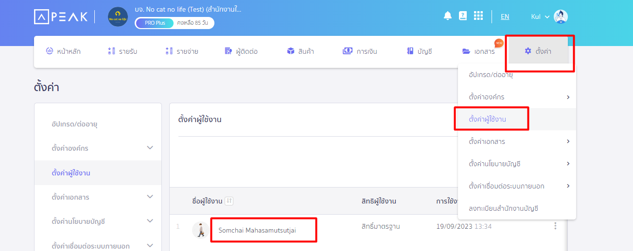Click the No cat no life company logo
This screenshot has width=633, height=251.
(118, 17)
